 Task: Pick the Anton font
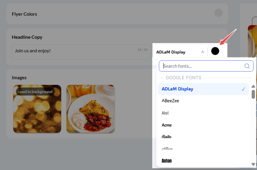tap(166, 160)
